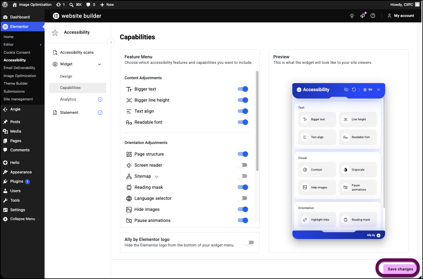This screenshot has height=279, width=423.
Task: Turn off the Pause animations toggle
Action: (243, 220)
